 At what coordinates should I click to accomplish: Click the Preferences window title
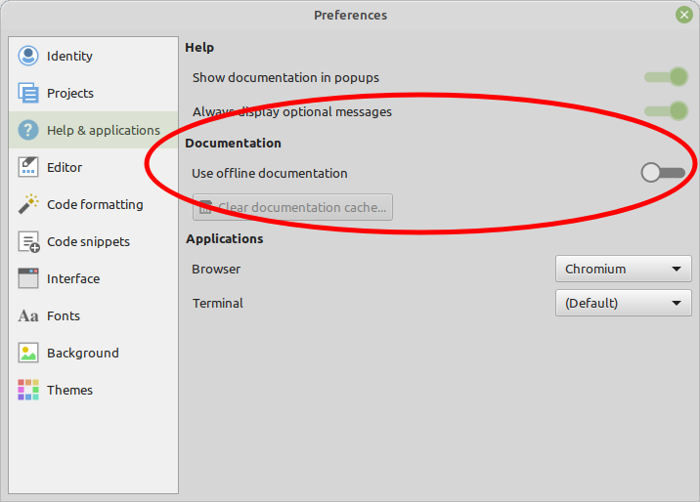pyautogui.click(x=350, y=16)
